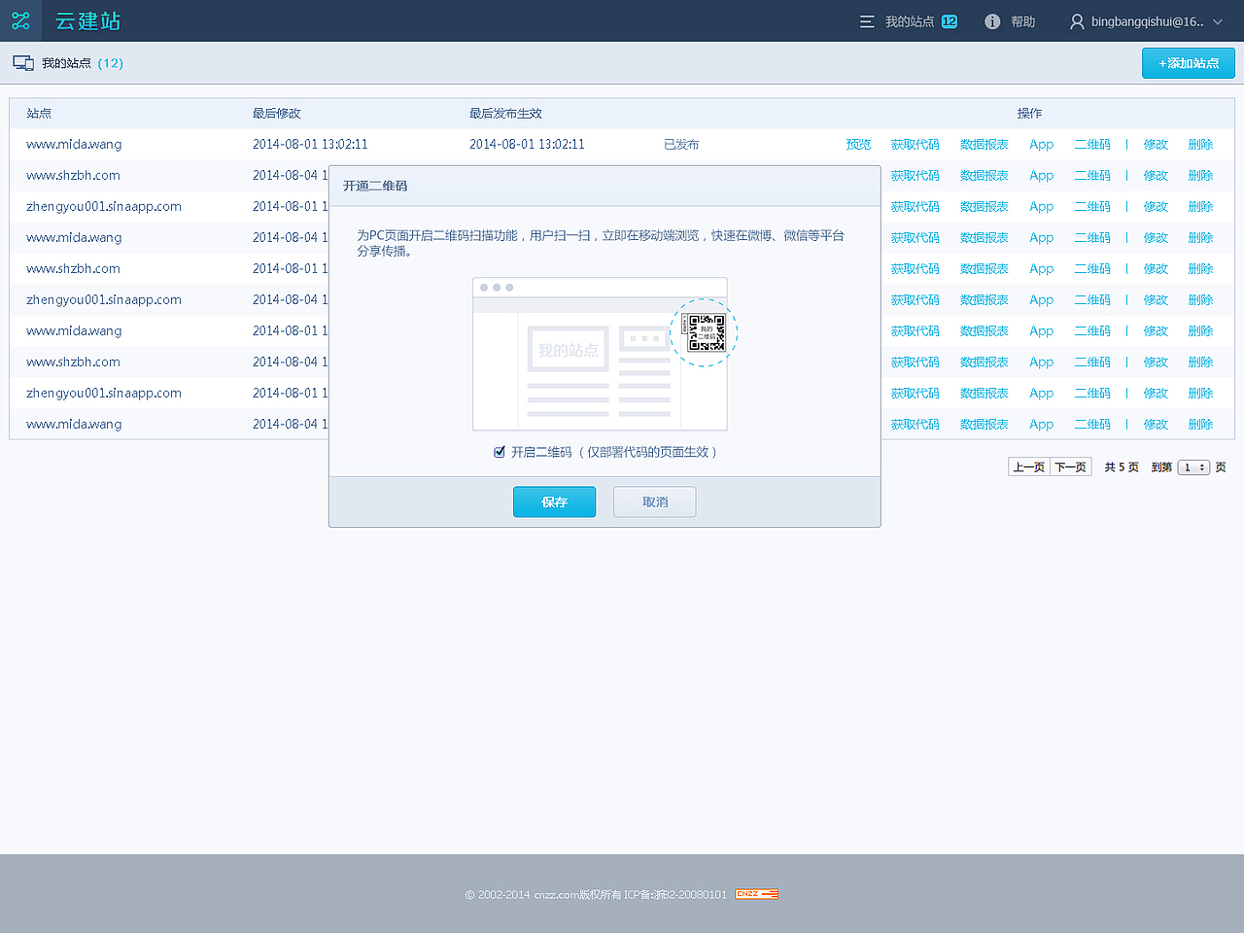Click 获取代码 in the published www.mida.wang row

(916, 144)
